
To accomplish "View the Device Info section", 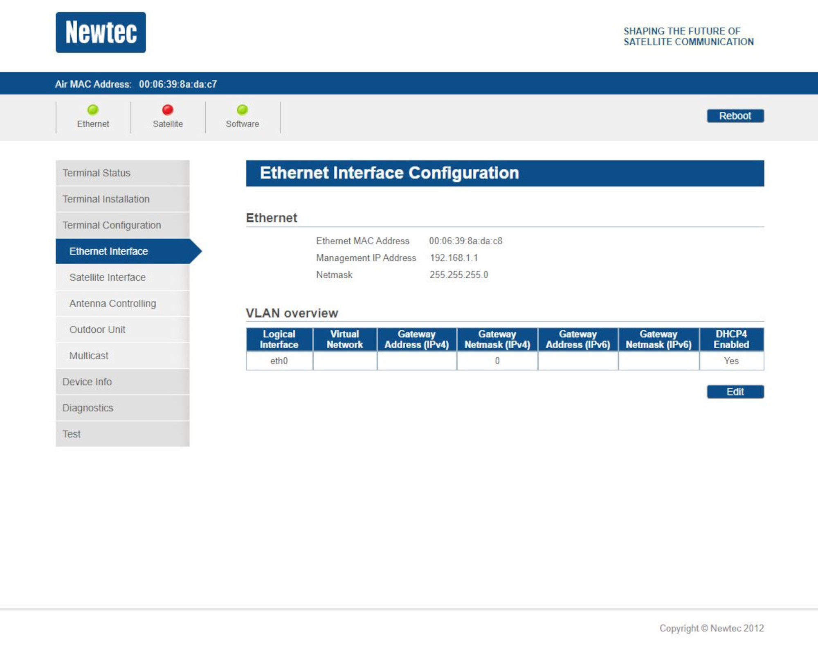I will [x=87, y=382].
